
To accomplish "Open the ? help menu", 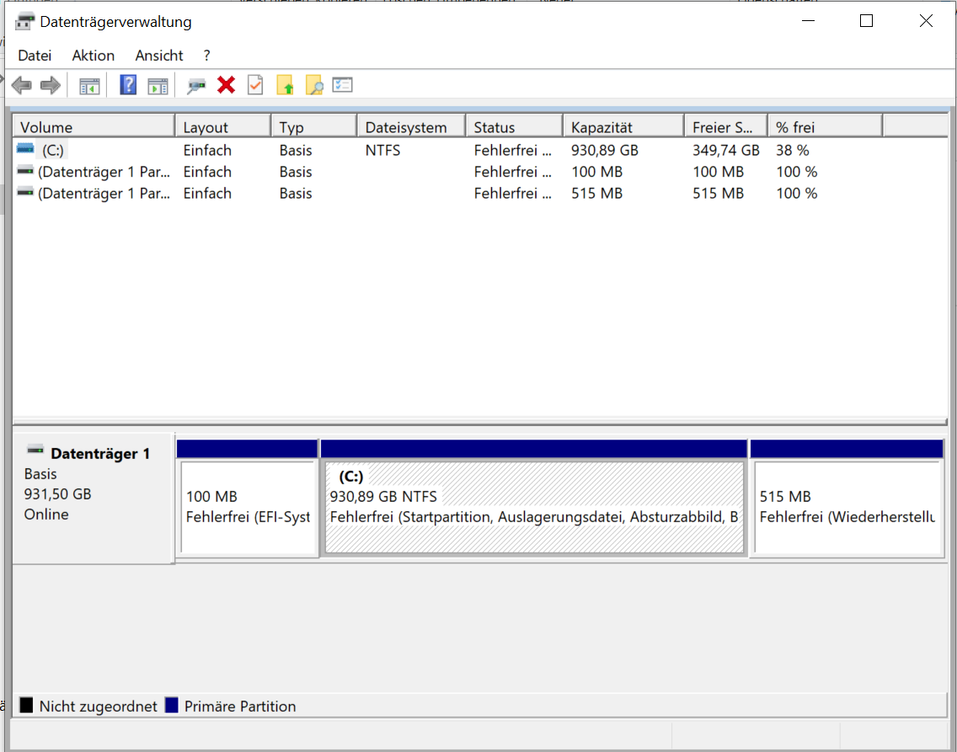I will point(207,56).
